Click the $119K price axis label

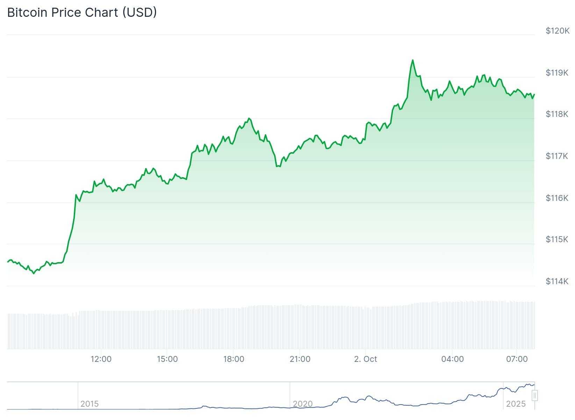point(557,73)
